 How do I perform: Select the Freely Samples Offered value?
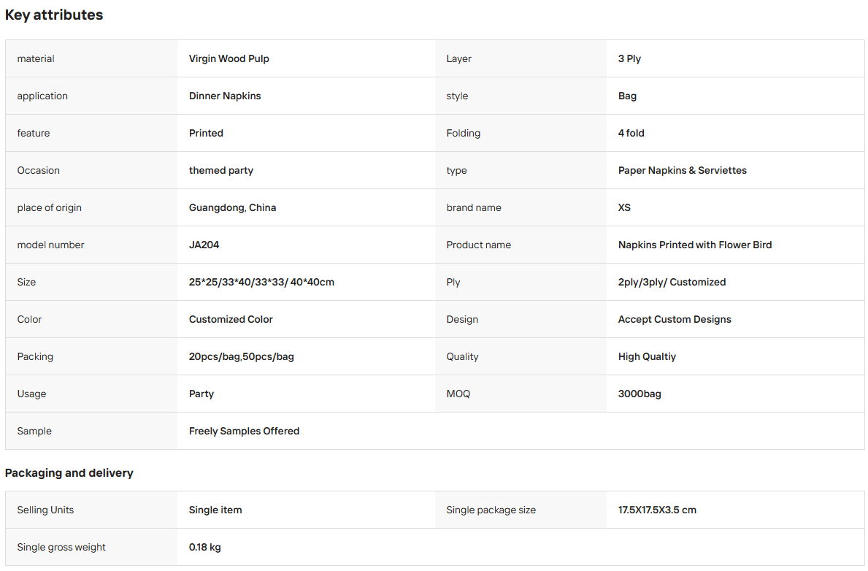pyautogui.click(x=244, y=431)
